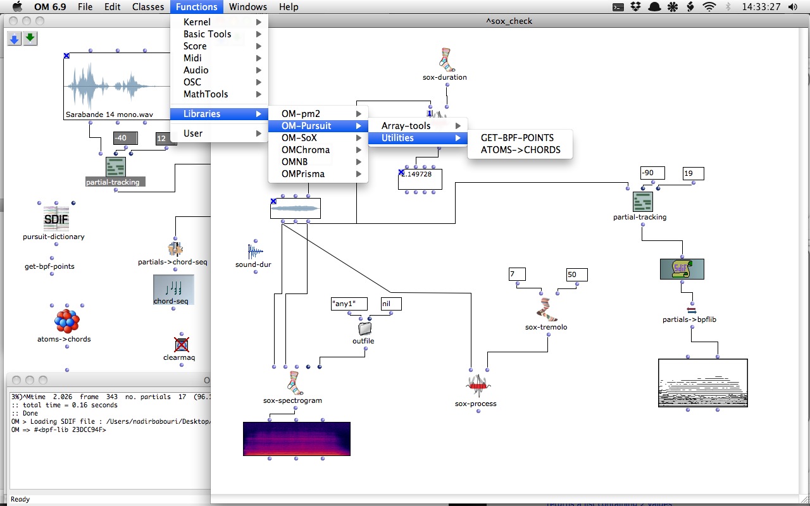Click the "any1" text box
This screenshot has height=506, width=810.
point(349,304)
